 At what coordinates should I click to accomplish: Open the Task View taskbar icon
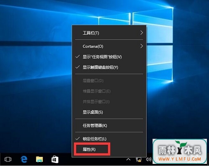(8, 159)
